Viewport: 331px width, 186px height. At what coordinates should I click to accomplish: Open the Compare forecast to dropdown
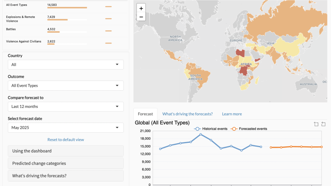[65, 107]
